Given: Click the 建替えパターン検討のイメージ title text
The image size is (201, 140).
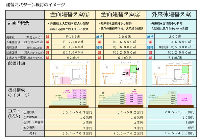Looking at the screenshot, I should tap(35, 4).
